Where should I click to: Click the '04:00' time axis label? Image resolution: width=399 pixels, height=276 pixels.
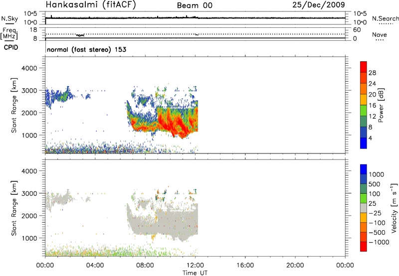(95, 266)
